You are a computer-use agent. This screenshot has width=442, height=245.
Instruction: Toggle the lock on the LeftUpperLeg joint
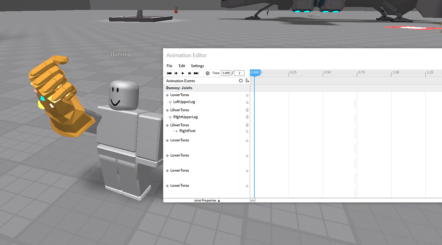coord(247,102)
